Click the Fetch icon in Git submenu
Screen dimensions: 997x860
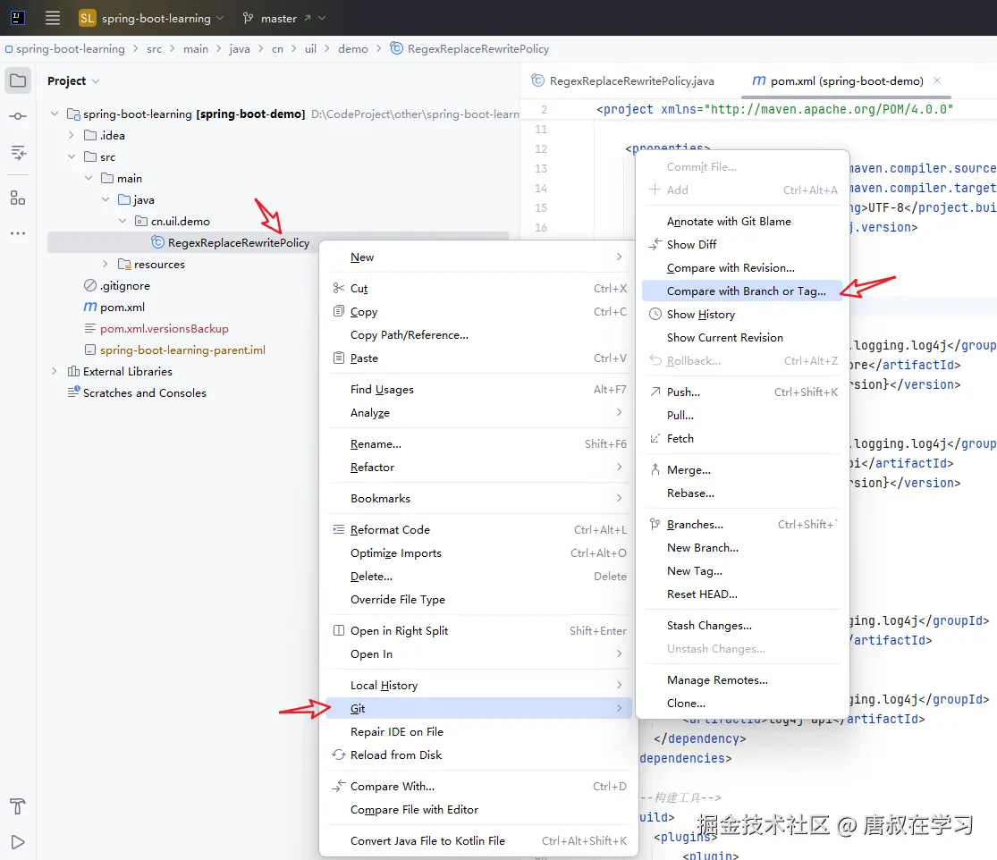click(655, 439)
